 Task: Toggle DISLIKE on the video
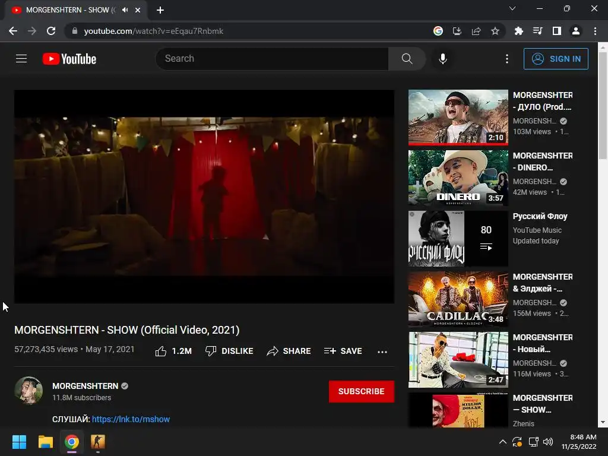229,351
